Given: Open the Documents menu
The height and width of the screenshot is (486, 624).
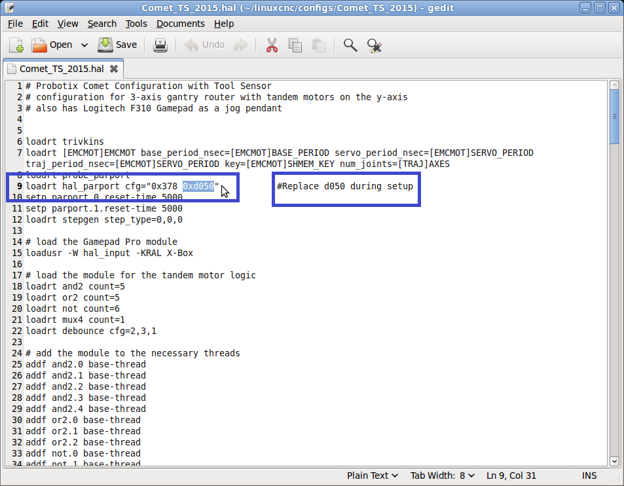Looking at the screenshot, I should [x=180, y=24].
